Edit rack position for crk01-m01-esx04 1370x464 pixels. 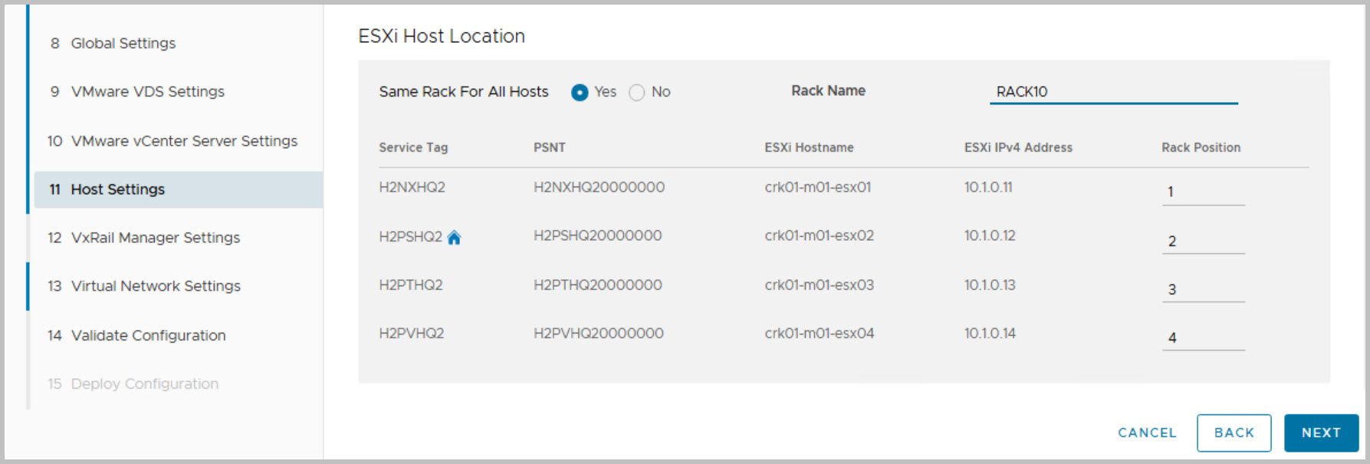[1203, 337]
